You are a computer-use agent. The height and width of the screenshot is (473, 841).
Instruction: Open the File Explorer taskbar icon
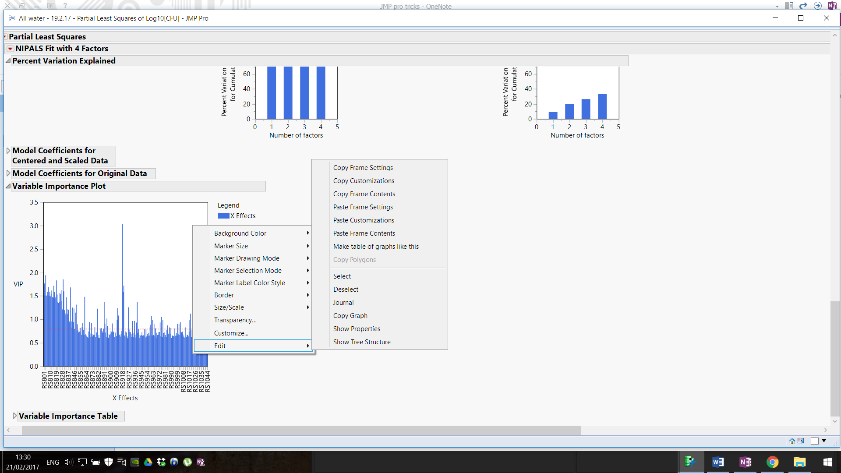(x=799, y=462)
